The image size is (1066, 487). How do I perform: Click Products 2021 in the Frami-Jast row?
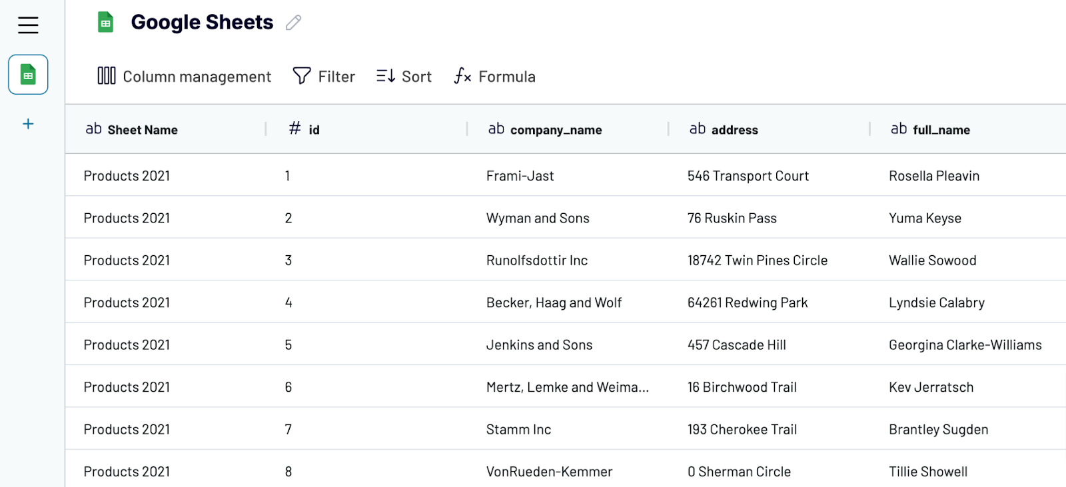tap(127, 176)
